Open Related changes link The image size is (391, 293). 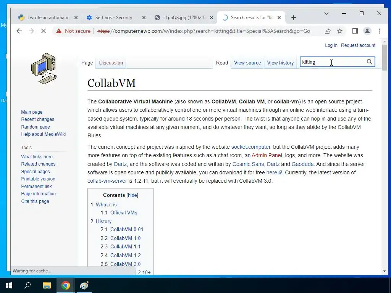tap(38, 164)
